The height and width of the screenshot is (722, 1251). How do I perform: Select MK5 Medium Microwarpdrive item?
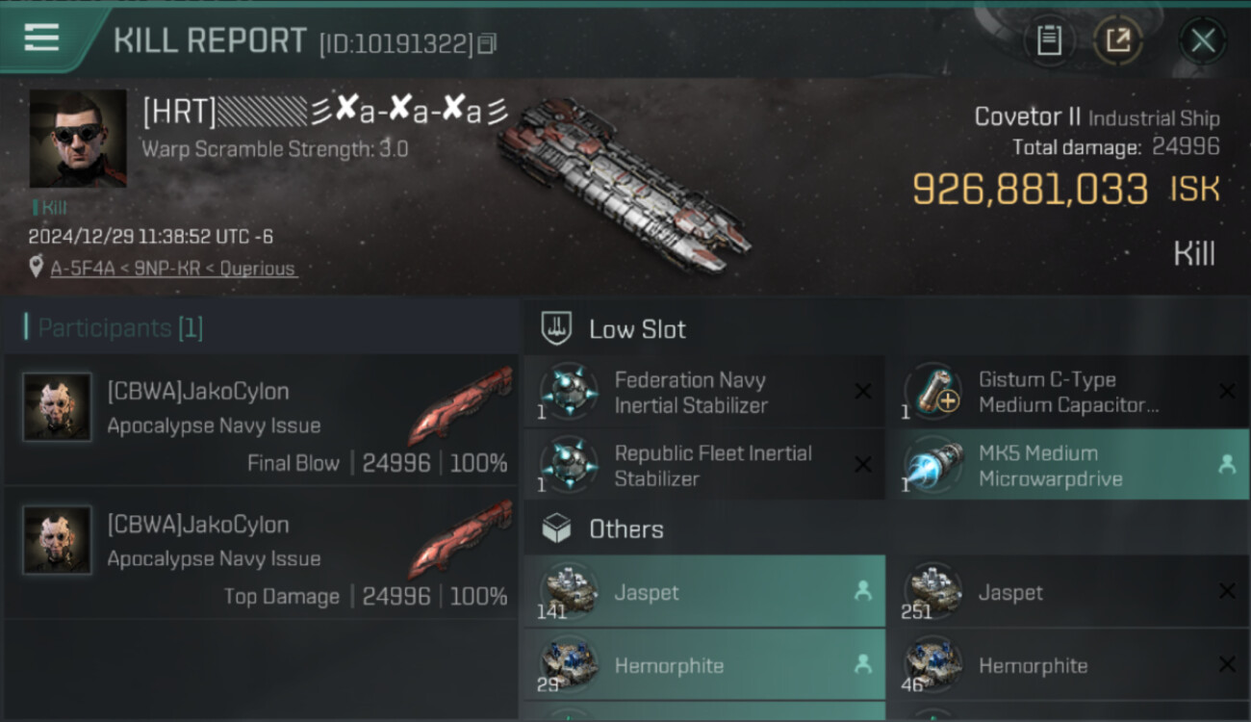click(1066, 465)
